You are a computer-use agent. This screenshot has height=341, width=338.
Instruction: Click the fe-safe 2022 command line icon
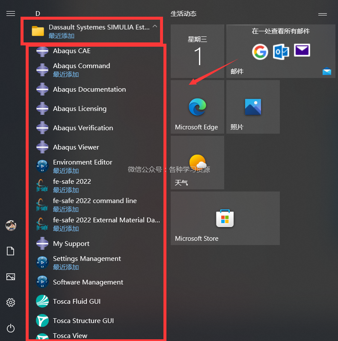(x=42, y=205)
